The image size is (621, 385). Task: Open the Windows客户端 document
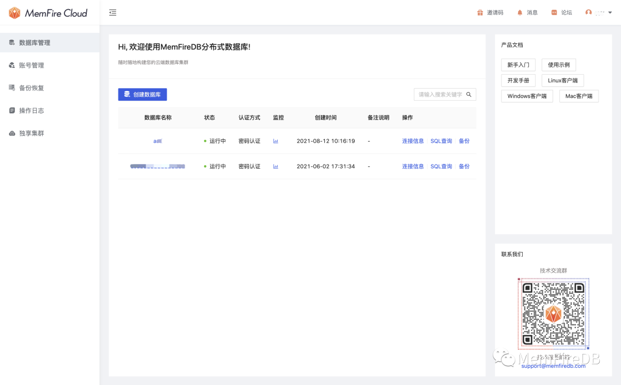[527, 96]
